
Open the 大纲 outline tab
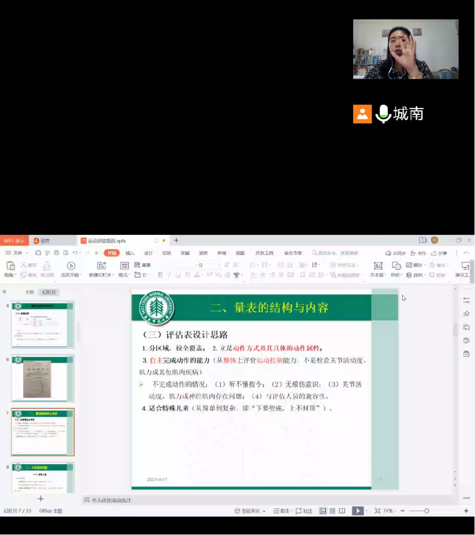coord(30,292)
